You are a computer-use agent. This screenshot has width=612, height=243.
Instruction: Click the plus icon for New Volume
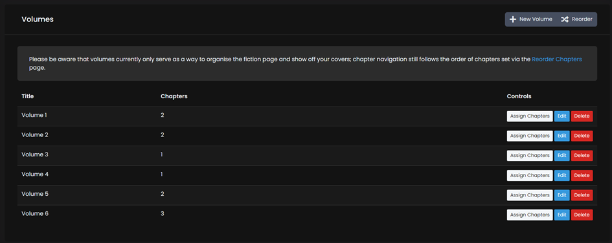513,19
